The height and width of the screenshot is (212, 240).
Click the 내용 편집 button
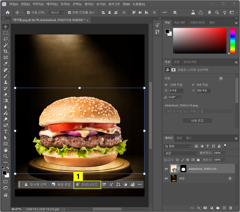pyautogui.click(x=197, y=121)
